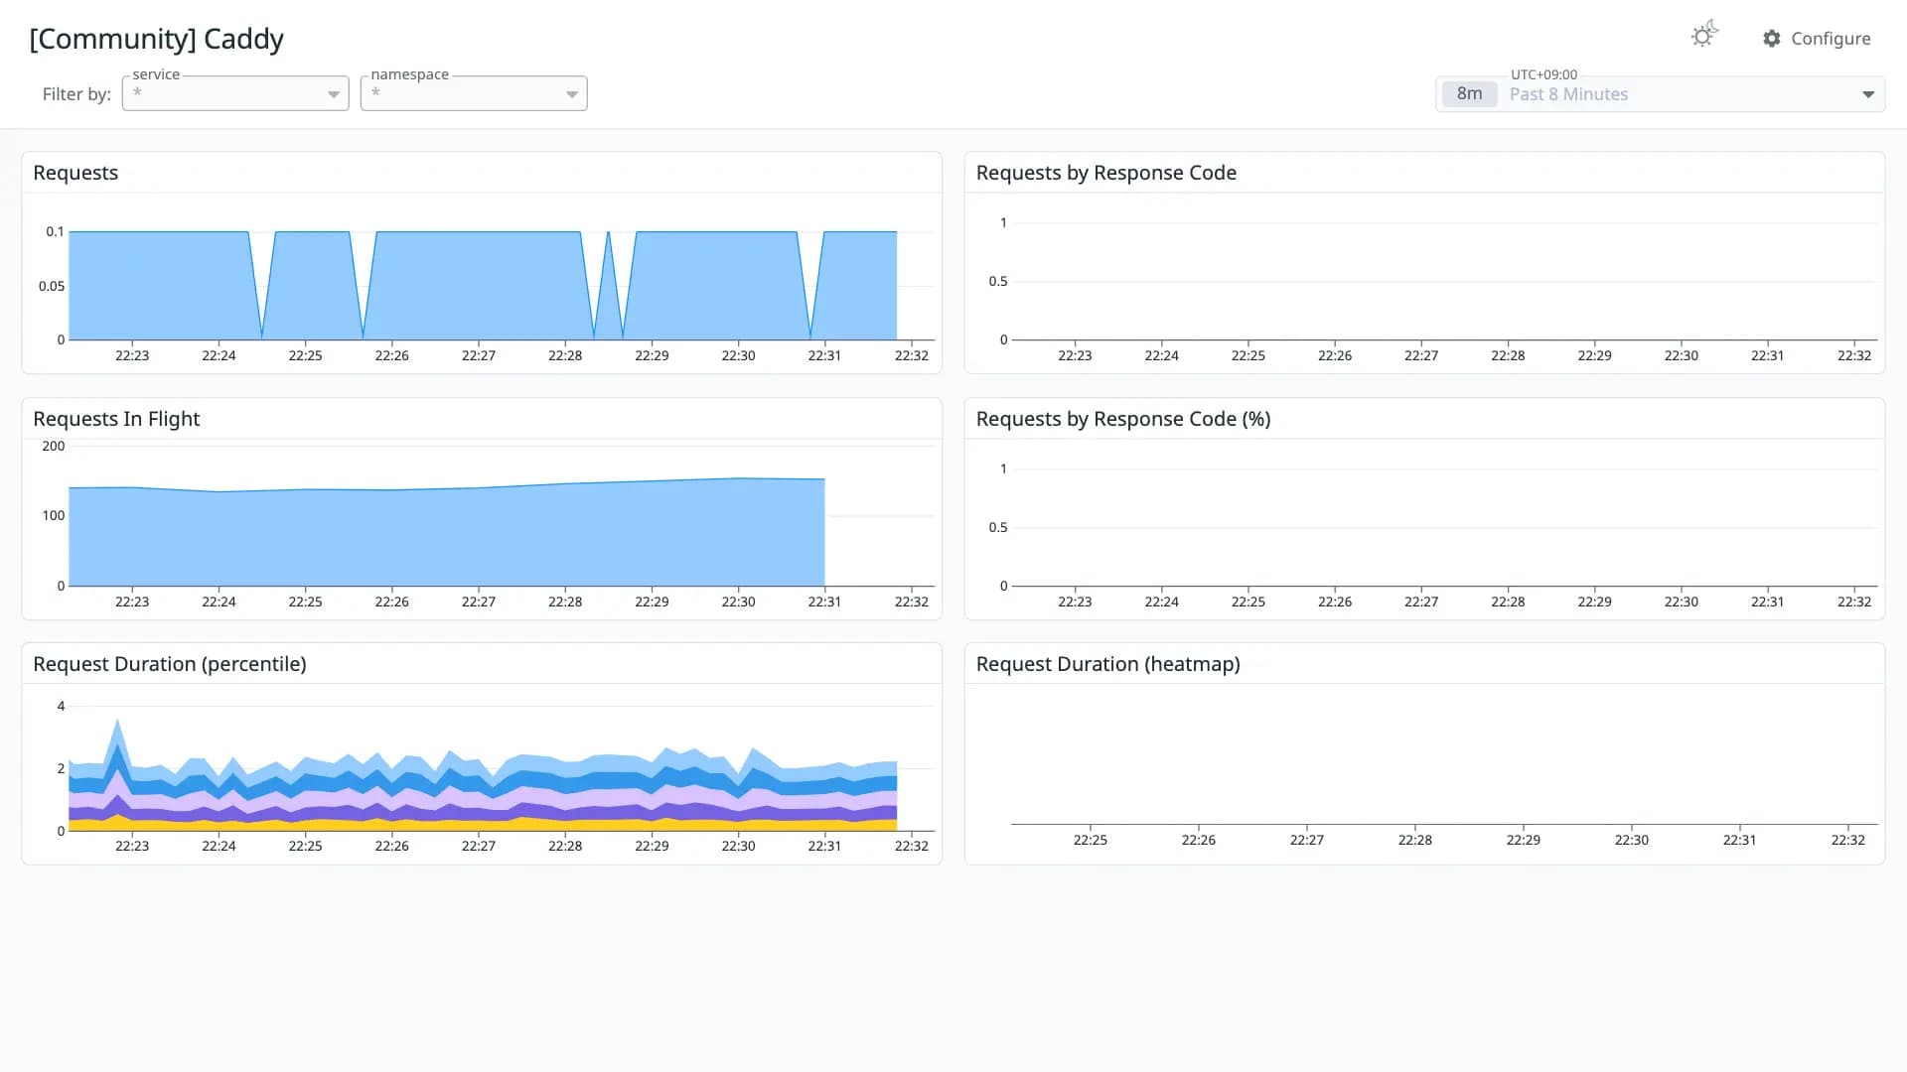Click the Requests by Response Code title
The image size is (1907, 1072).
[x=1105, y=173]
